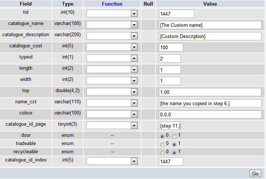
Task: Expand catalogue_name function dropdown
Action: coord(112,25)
